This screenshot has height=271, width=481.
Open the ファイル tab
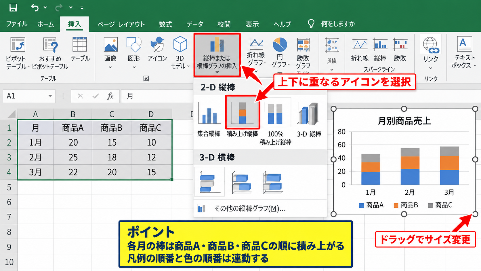17,24
